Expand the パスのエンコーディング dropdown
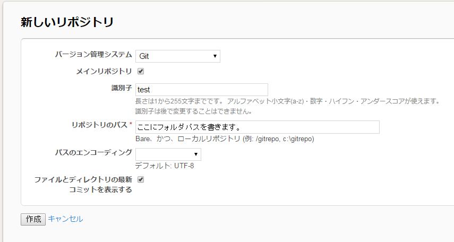Screen dimensions: 454x242 (168, 154)
